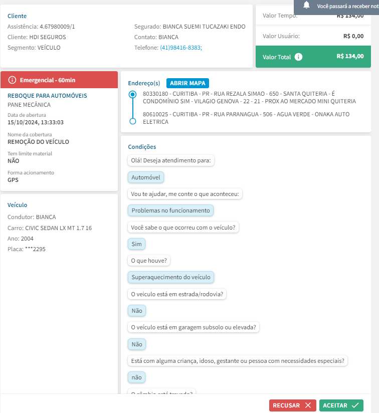Click the Sim answer chip
Viewport: 379px width, 413px height.
pyautogui.click(x=137, y=244)
